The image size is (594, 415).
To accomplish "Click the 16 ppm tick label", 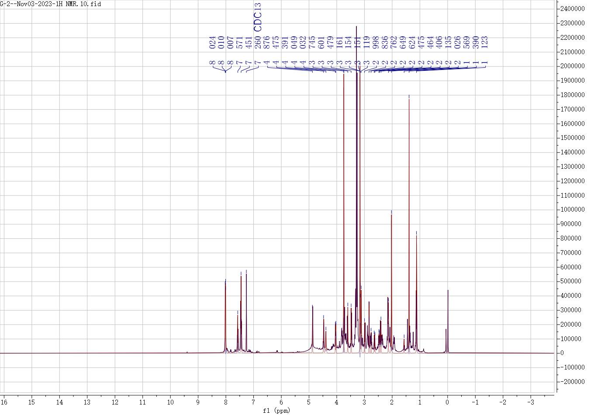I will 4,402.
